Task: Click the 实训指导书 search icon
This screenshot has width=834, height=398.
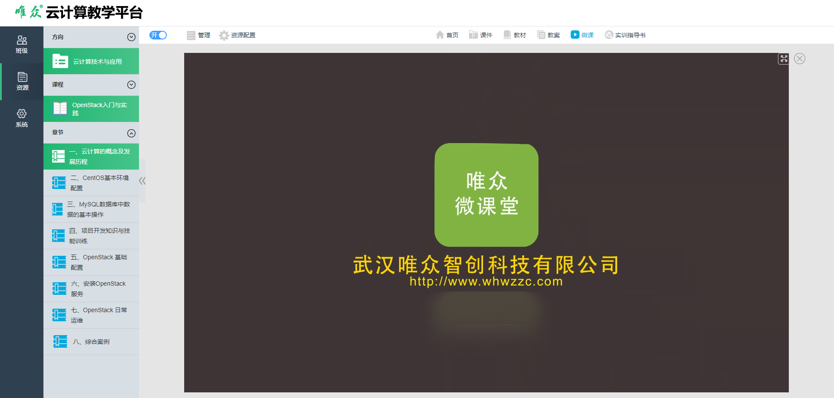Action: 609,35
